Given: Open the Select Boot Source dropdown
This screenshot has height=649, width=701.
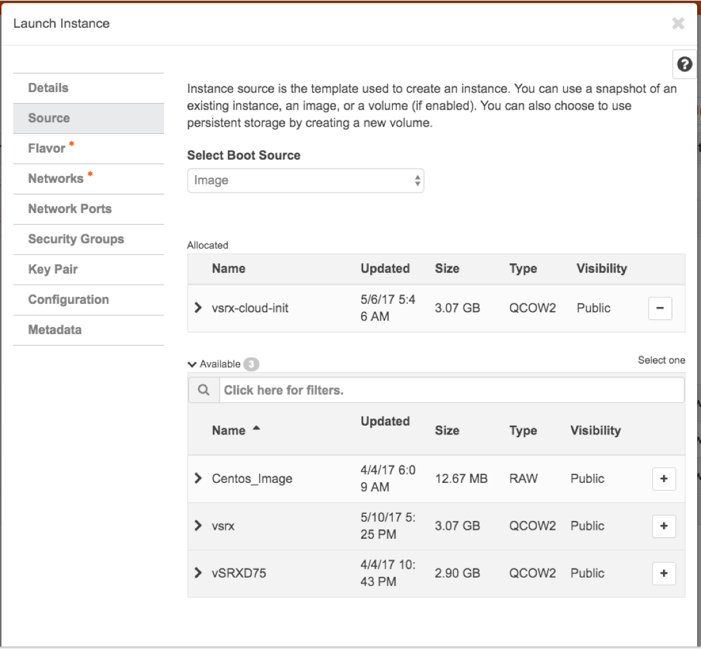Looking at the screenshot, I should (x=305, y=181).
